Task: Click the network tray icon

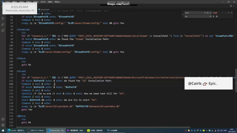Action: [x=218, y=131]
